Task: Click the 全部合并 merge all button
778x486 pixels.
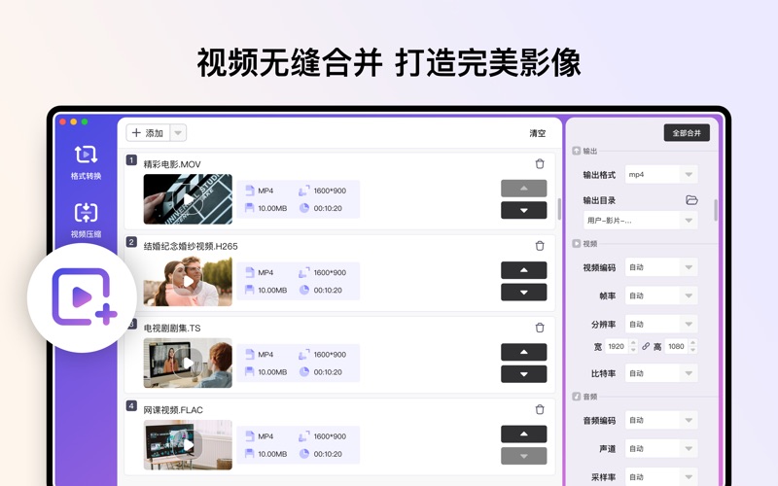Action: (x=687, y=133)
